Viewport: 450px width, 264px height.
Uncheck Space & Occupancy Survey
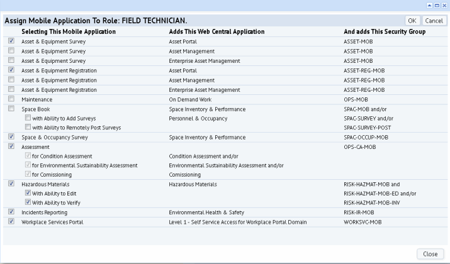(x=11, y=137)
